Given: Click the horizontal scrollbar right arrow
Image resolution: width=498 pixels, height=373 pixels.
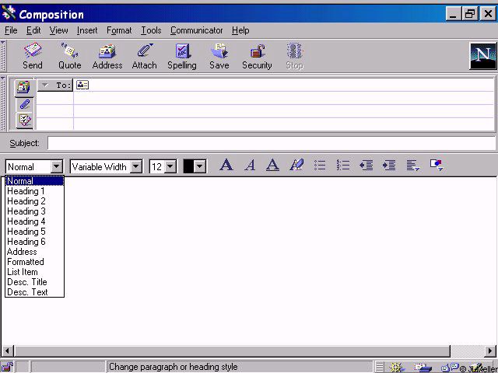Looking at the screenshot, I should pyautogui.click(x=491, y=350).
